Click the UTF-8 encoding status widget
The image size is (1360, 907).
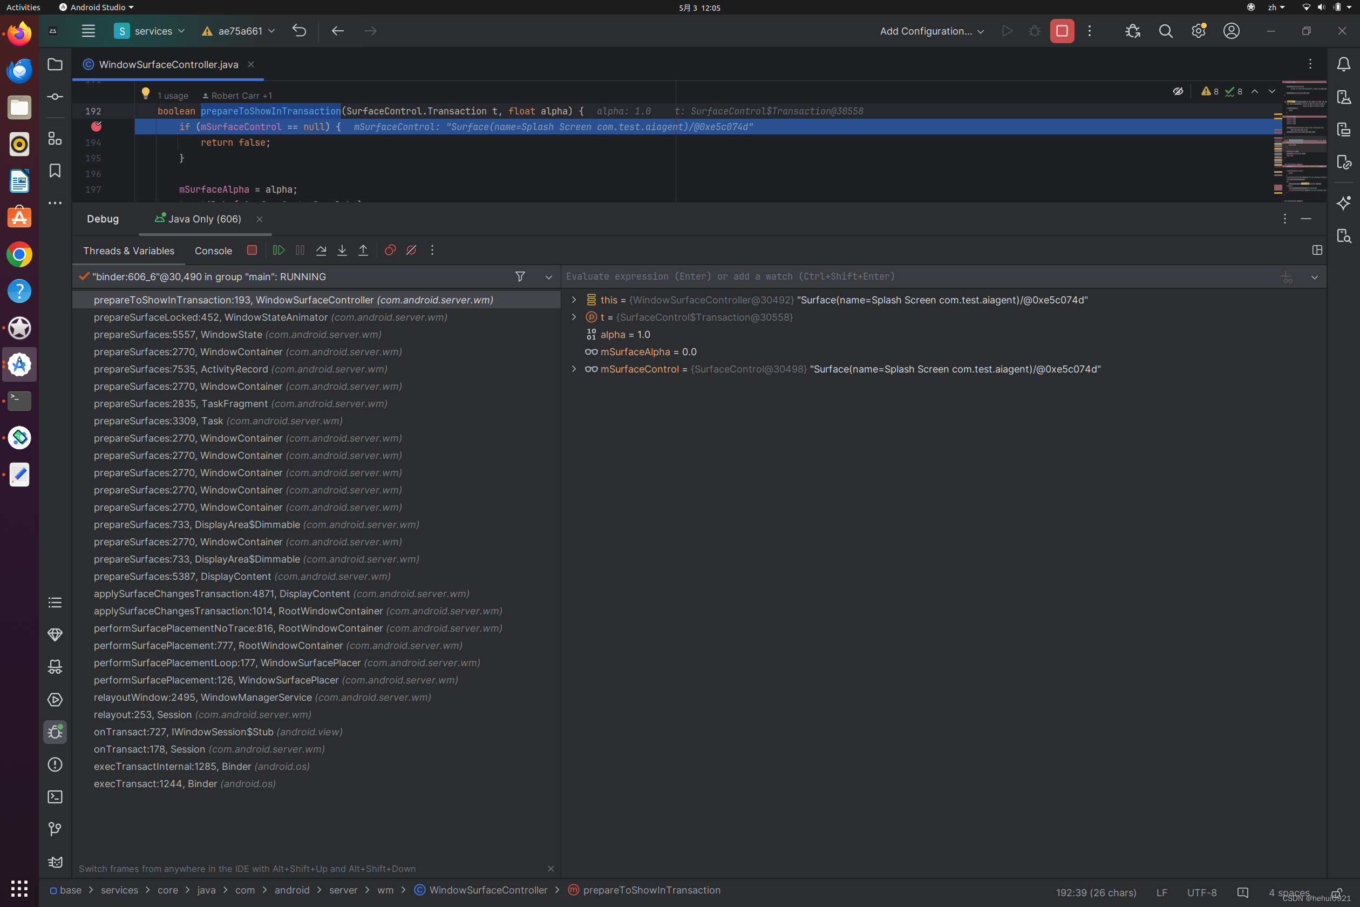pos(1201,892)
